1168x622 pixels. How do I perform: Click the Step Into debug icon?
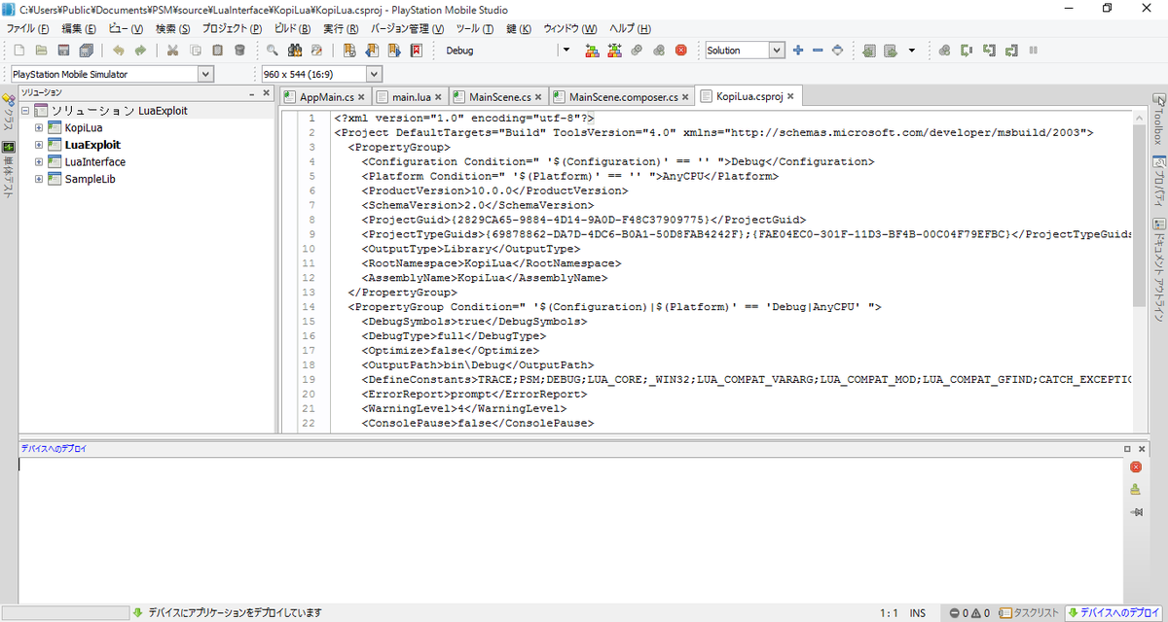[x=990, y=51]
